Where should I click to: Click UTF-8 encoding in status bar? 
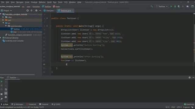tap(179, 107)
